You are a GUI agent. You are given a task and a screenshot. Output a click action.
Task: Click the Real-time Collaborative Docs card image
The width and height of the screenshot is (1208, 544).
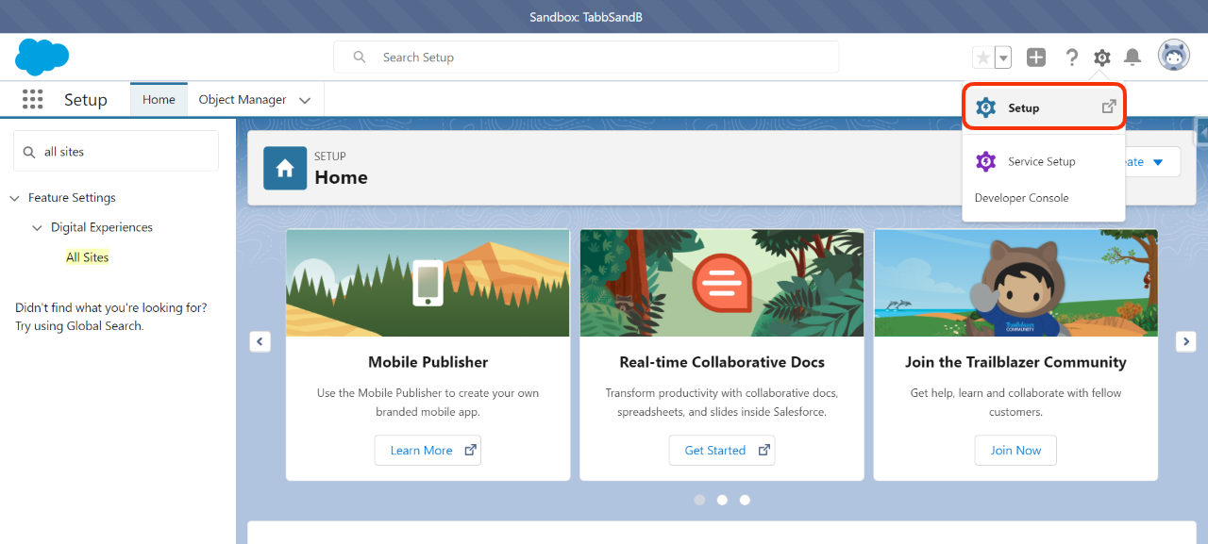coord(722,283)
